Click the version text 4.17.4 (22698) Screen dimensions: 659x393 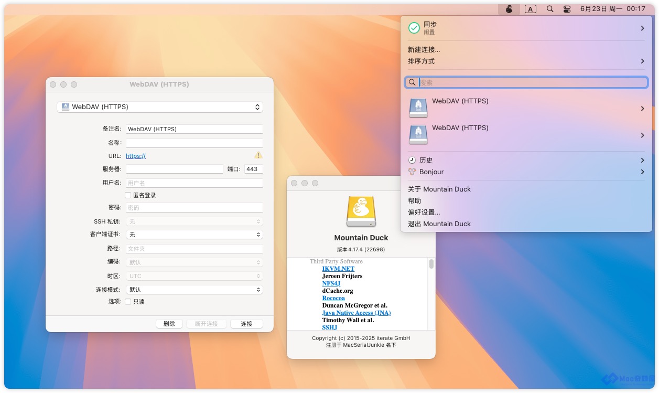tap(361, 249)
